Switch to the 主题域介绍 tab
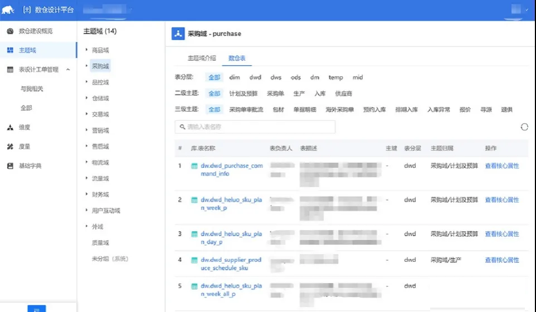This screenshot has width=536, height=312. [x=202, y=58]
